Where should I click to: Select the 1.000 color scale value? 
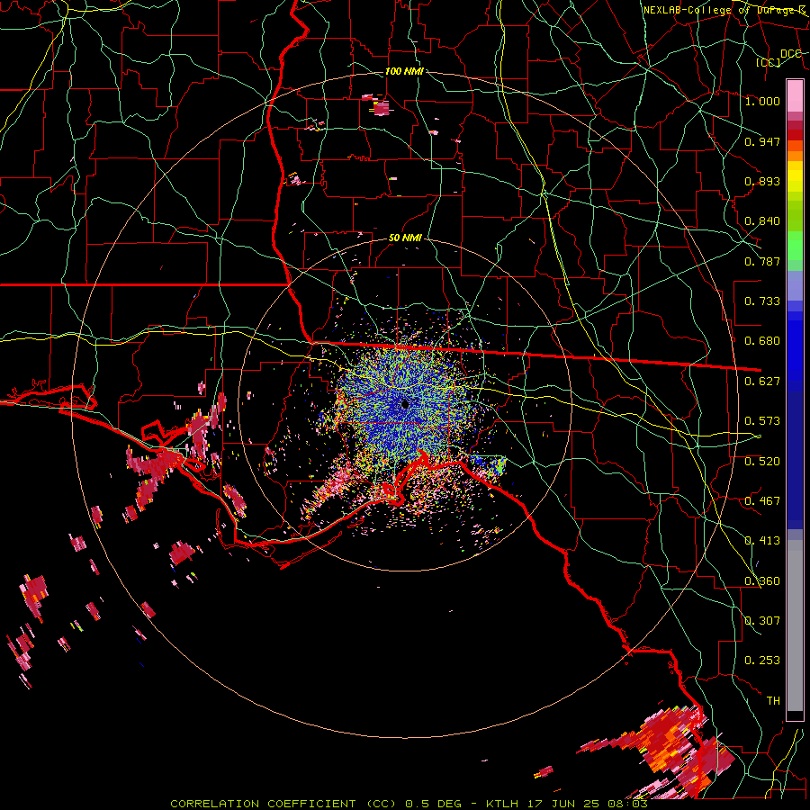(762, 101)
